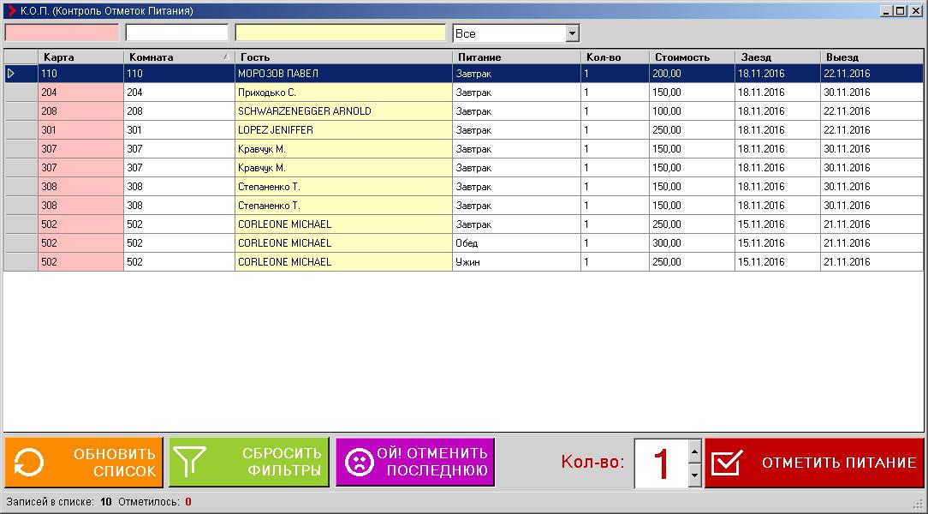Refresh list with ОБНОВИТЬ СПИСОК button

click(83, 462)
